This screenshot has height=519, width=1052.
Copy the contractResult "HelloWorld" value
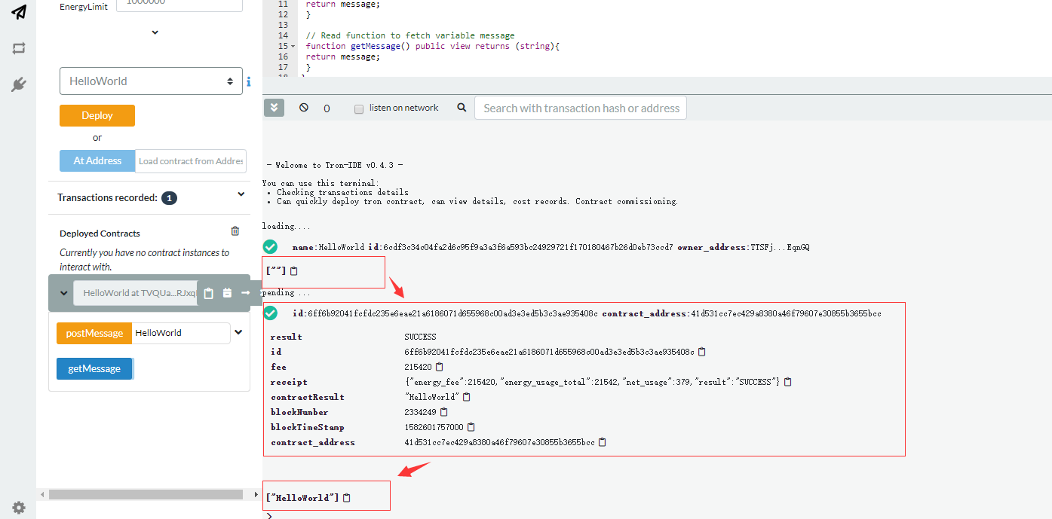[467, 397]
